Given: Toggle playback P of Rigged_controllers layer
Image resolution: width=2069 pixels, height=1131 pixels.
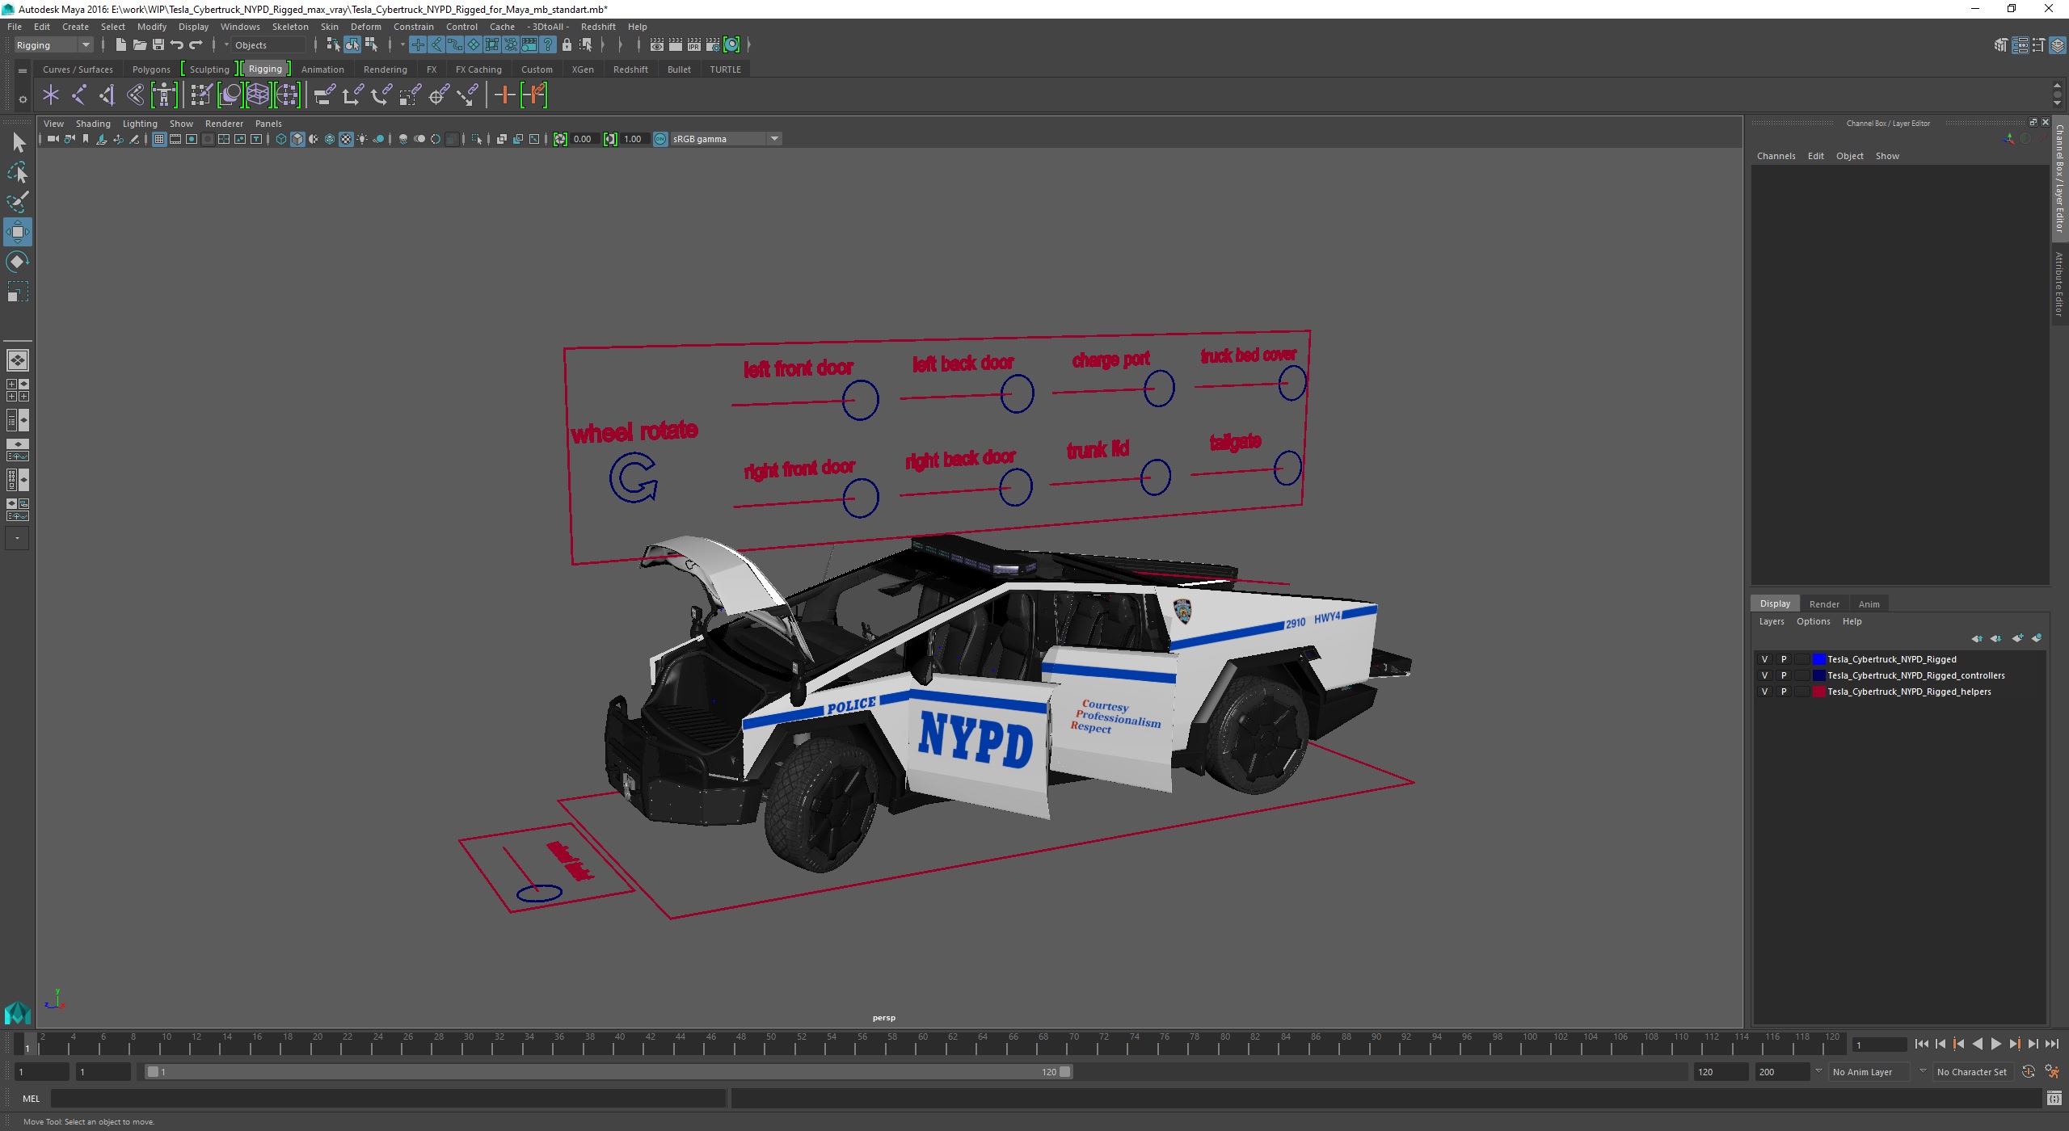Looking at the screenshot, I should 1784,675.
